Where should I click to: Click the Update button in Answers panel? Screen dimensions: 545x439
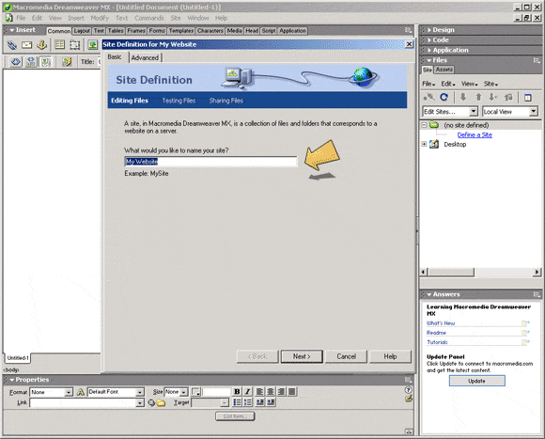pyautogui.click(x=477, y=381)
